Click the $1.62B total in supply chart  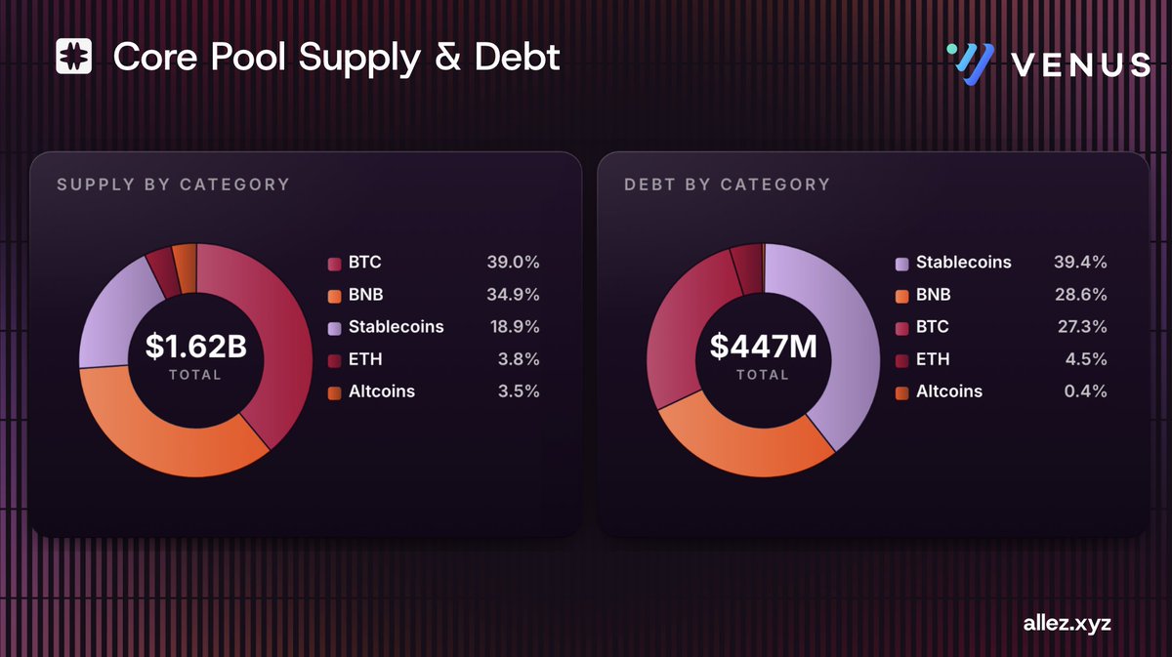click(x=196, y=346)
